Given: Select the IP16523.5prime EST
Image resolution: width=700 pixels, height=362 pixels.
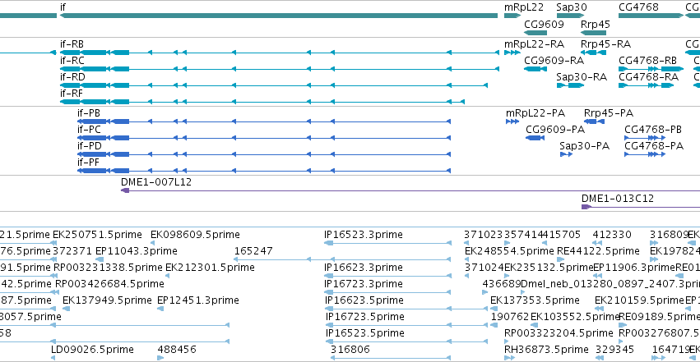Looking at the screenshot, I should (x=406, y=341).
